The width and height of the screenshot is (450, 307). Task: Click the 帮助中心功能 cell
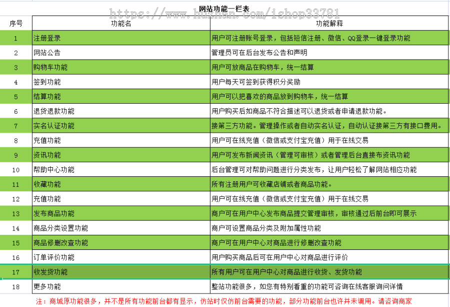(x=121, y=170)
